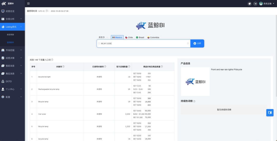Select the Colombia site tab
The image size is (277, 141).
coord(153,37)
